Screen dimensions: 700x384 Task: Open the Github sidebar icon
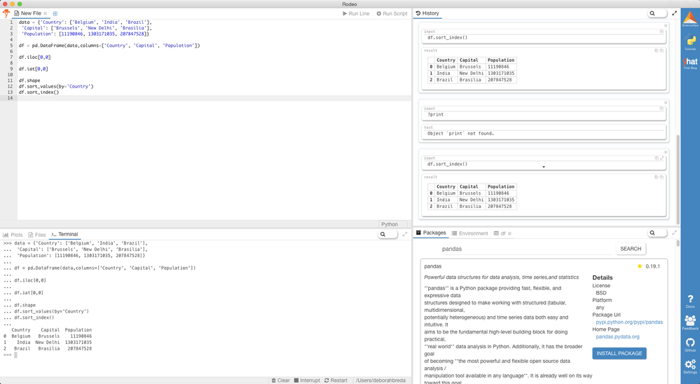690,344
